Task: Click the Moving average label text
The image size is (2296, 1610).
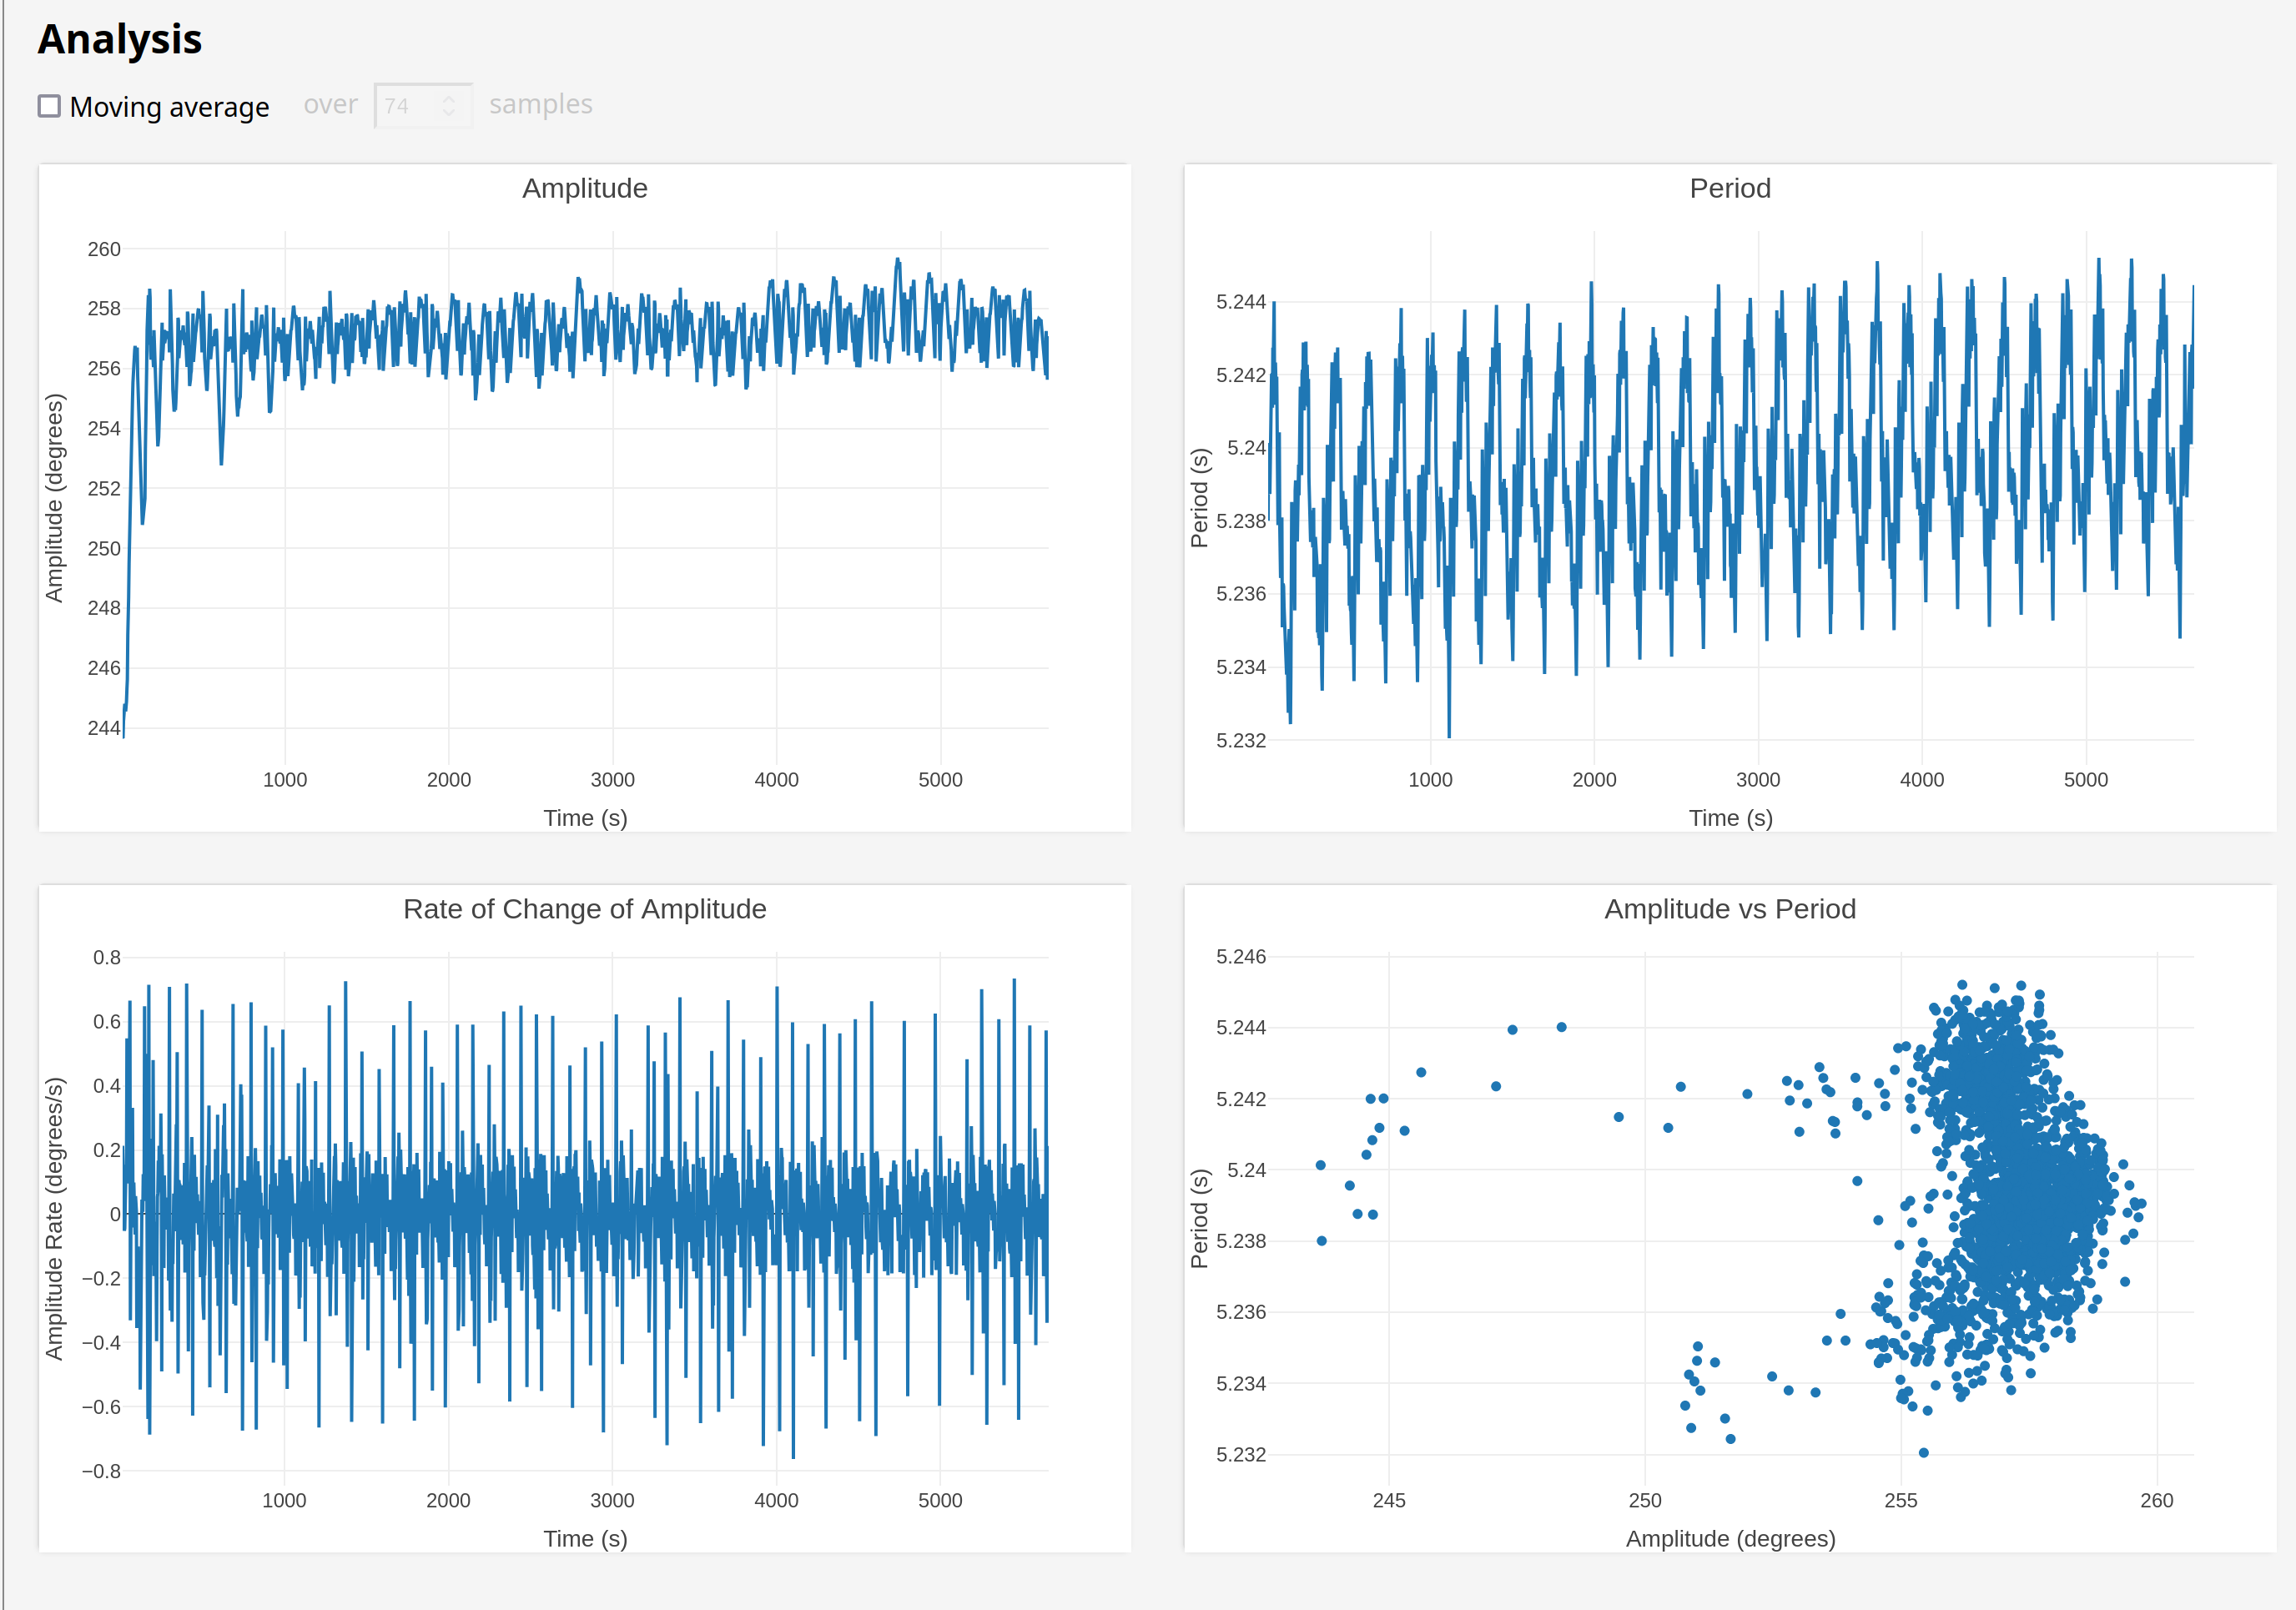Action: point(169,107)
